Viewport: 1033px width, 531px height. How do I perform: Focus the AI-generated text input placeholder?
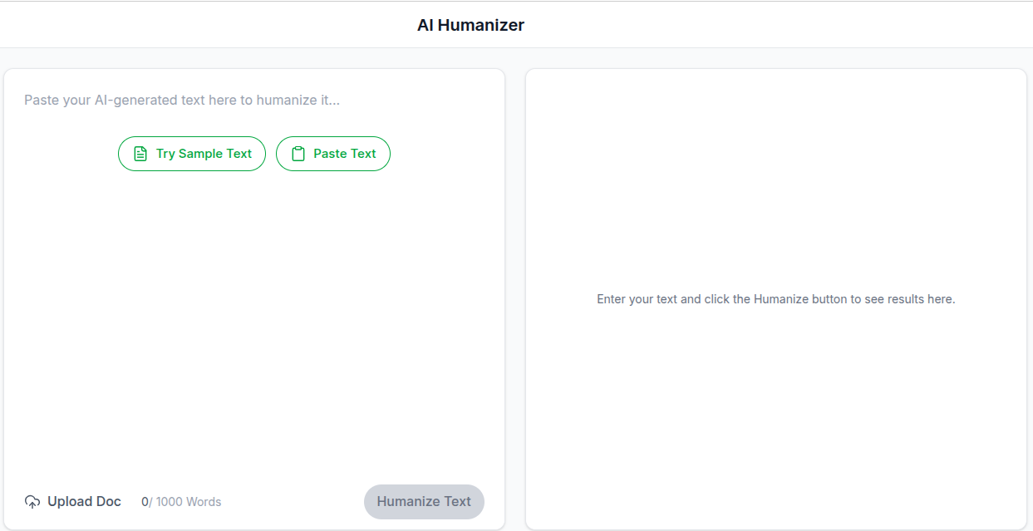coord(182,101)
